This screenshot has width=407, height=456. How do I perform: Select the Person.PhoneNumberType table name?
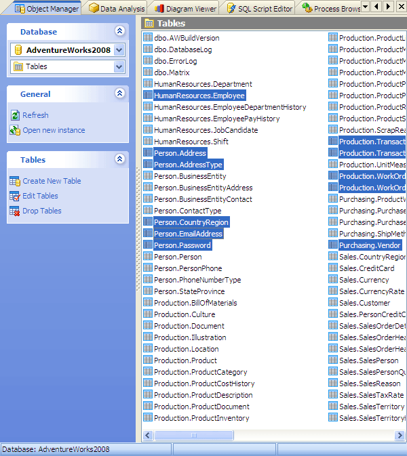[197, 280]
